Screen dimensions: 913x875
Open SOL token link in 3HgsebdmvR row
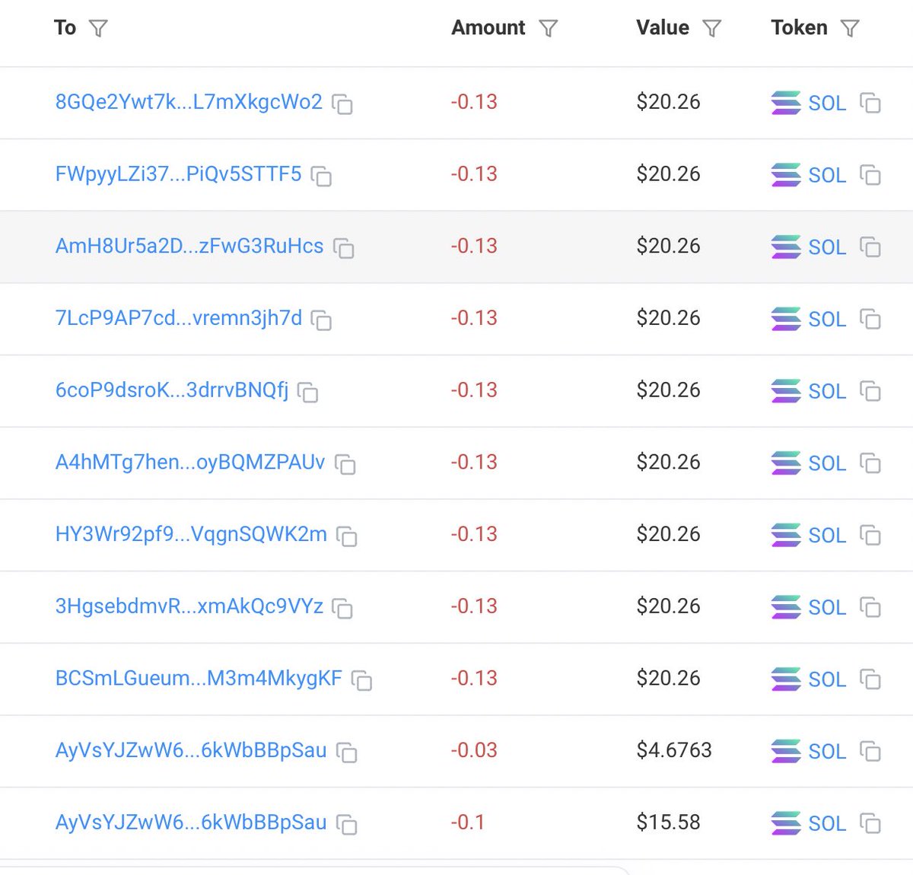click(827, 608)
